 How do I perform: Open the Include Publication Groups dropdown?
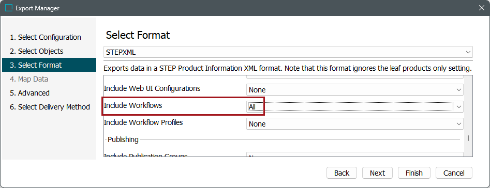[x=354, y=154]
